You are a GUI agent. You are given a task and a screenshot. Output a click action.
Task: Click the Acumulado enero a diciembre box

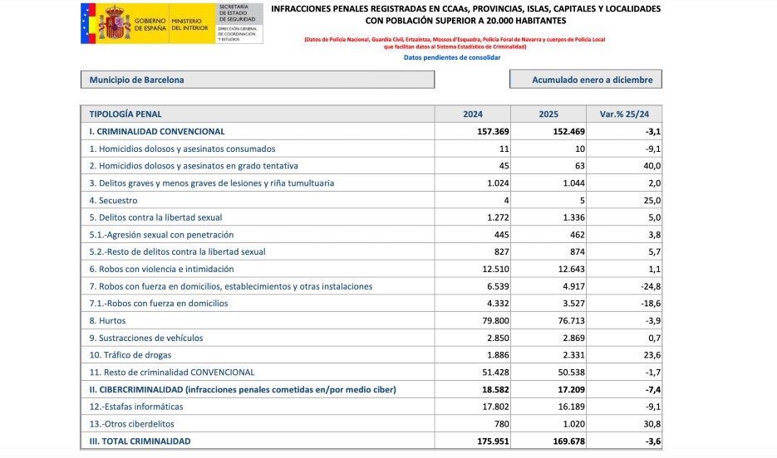(x=585, y=80)
